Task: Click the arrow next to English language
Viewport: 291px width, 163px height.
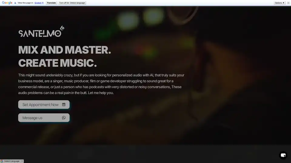Action: [43, 3]
